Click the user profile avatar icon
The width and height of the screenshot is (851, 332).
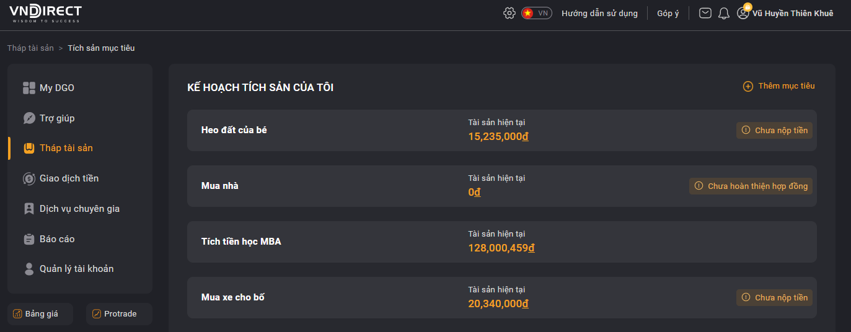coord(743,12)
